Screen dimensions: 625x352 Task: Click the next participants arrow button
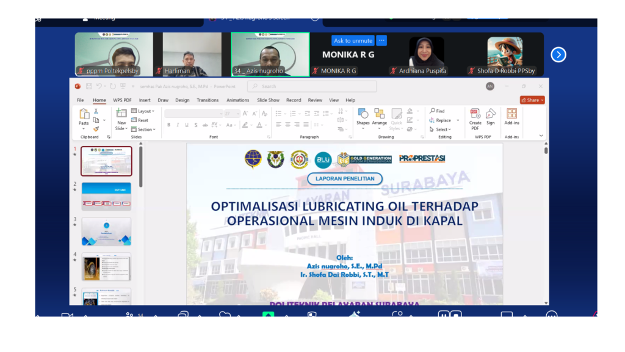[x=558, y=55]
